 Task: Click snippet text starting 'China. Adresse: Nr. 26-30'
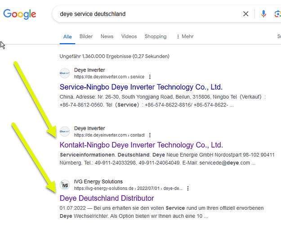tap(163, 101)
